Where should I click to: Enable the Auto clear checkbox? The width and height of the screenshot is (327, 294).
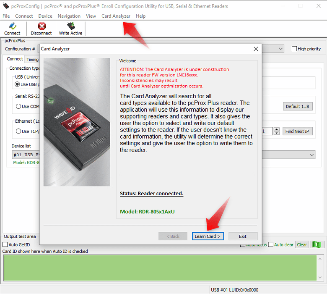click(270, 244)
